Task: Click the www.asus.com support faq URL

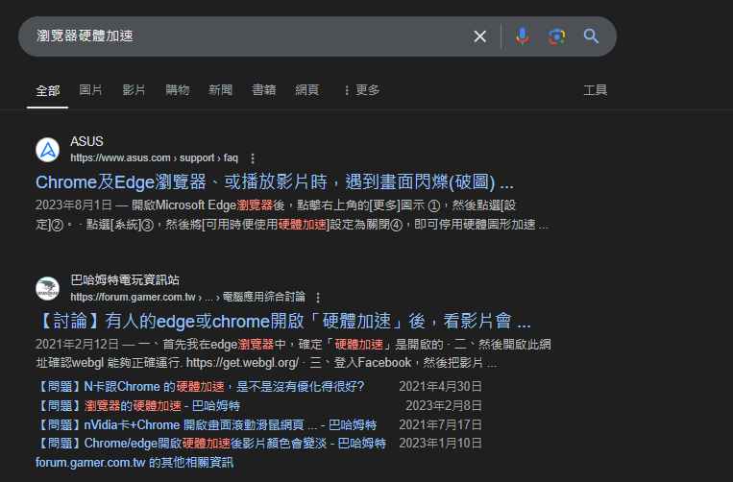Action: (155, 157)
